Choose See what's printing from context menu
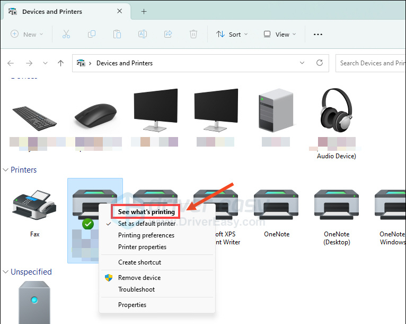The image size is (406, 324). click(x=146, y=211)
